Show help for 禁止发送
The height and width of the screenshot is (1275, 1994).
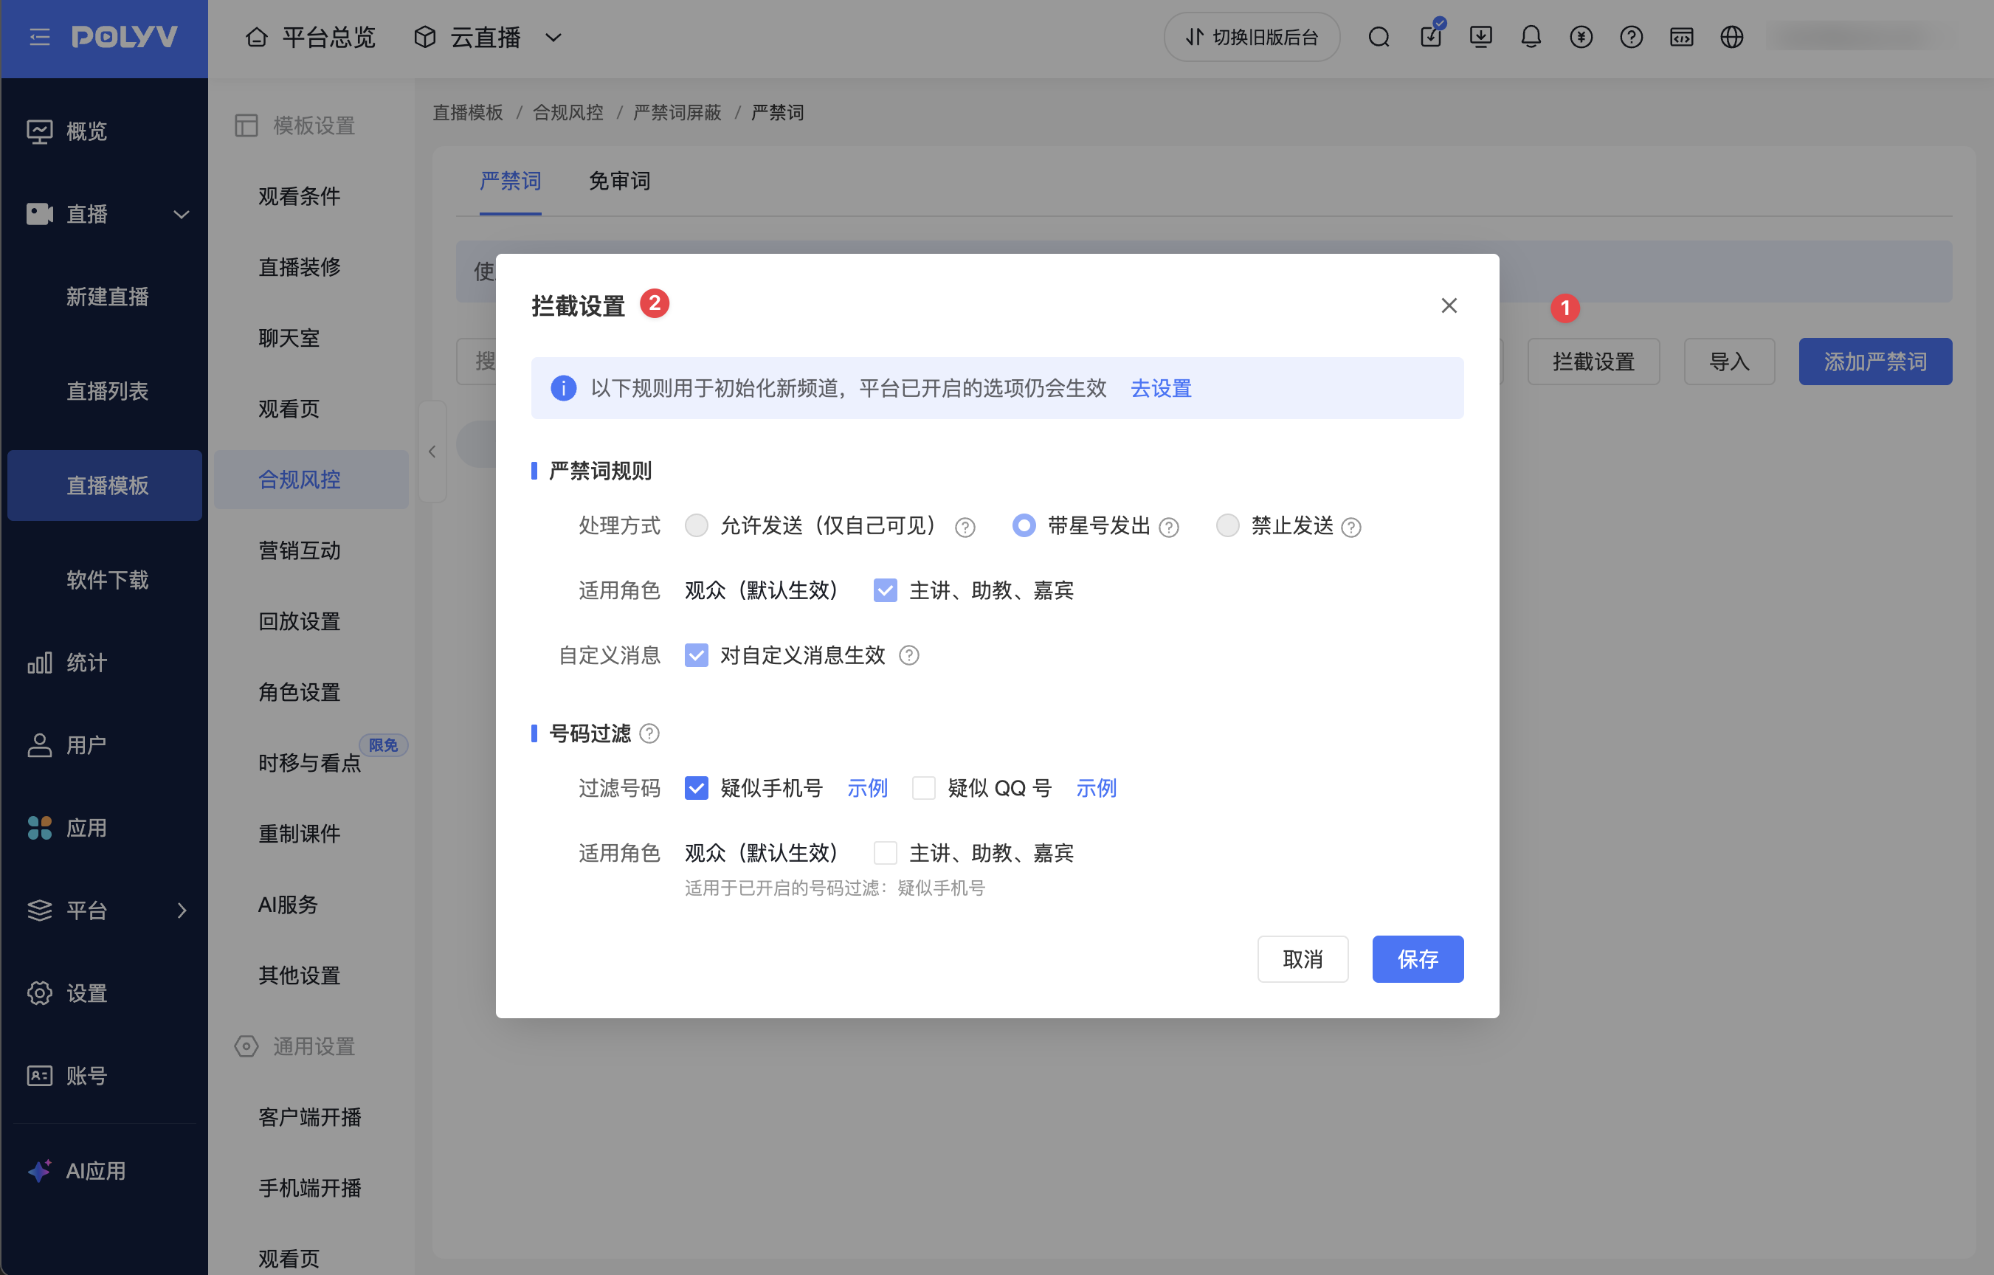(1350, 528)
